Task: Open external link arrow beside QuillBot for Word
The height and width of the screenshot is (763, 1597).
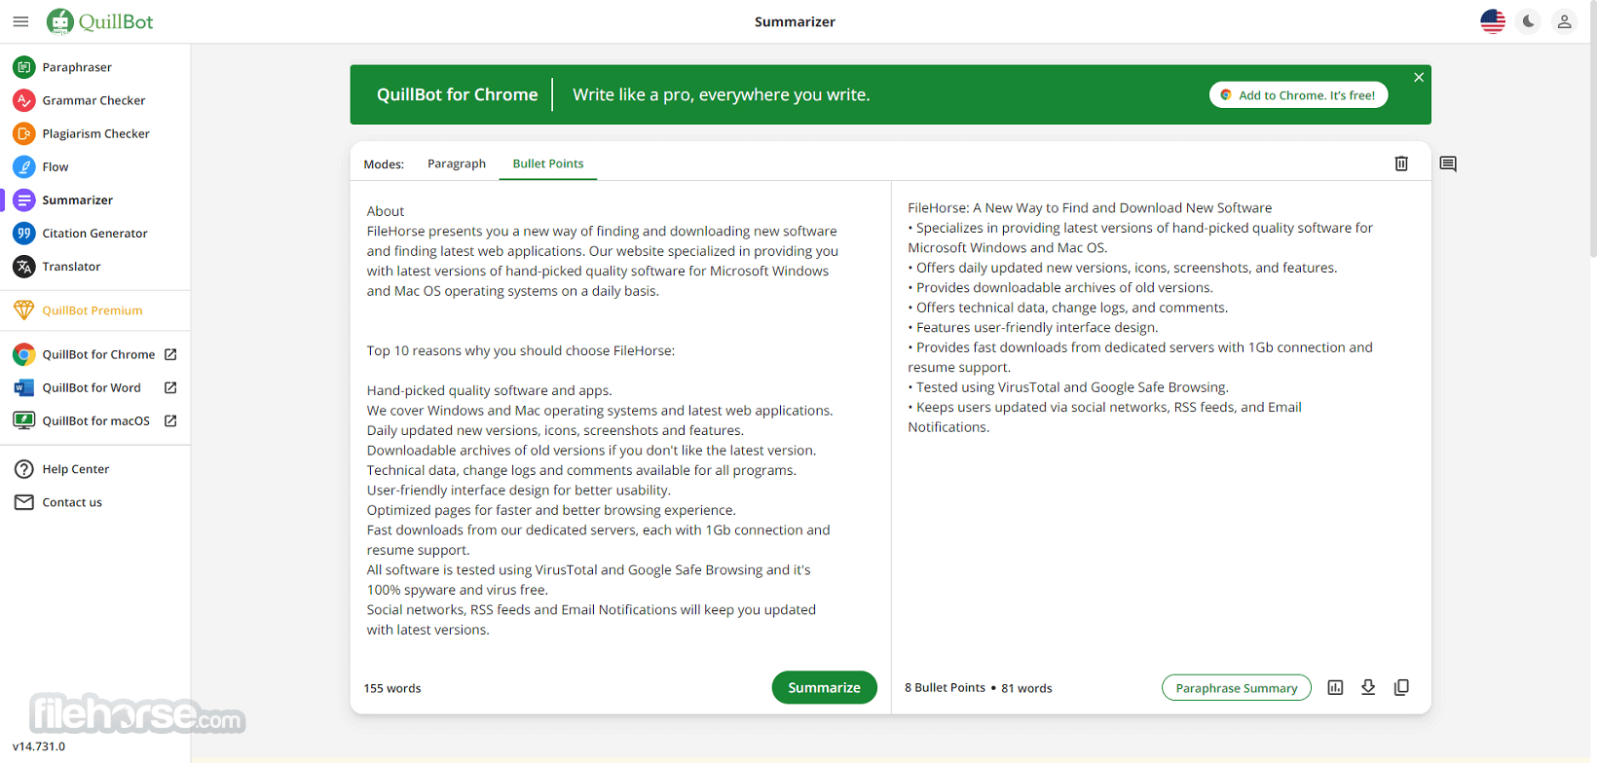Action: coord(170,387)
